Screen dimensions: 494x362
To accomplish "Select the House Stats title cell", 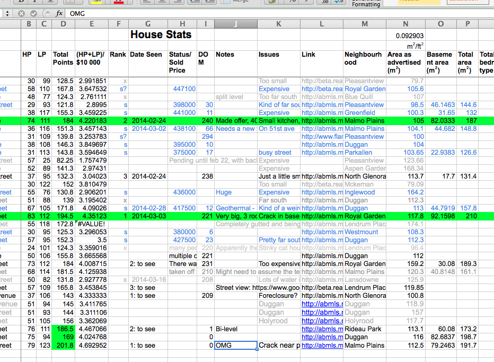I will coord(161,34).
